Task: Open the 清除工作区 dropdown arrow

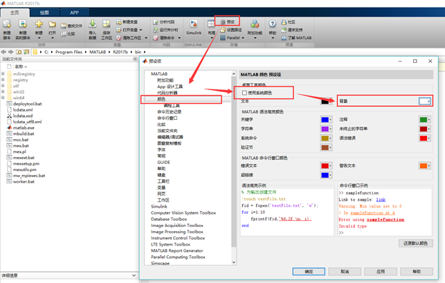Action: [146, 38]
